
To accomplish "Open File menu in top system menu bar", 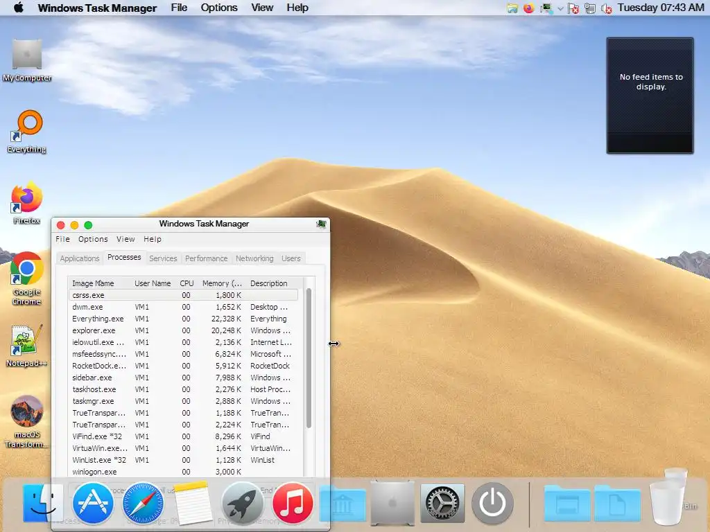I will pyautogui.click(x=179, y=8).
